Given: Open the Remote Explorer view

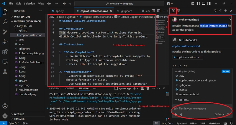Looking at the screenshot, I should (5, 62).
